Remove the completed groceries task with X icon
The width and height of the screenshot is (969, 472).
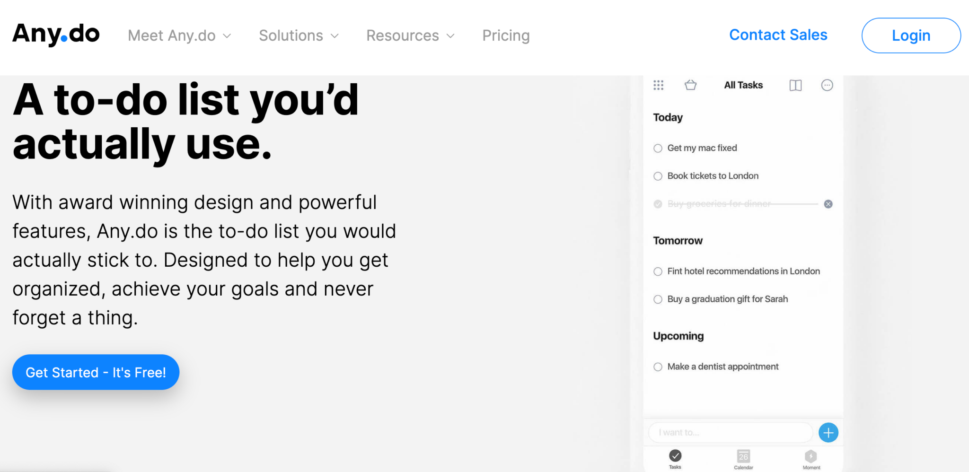click(x=828, y=204)
